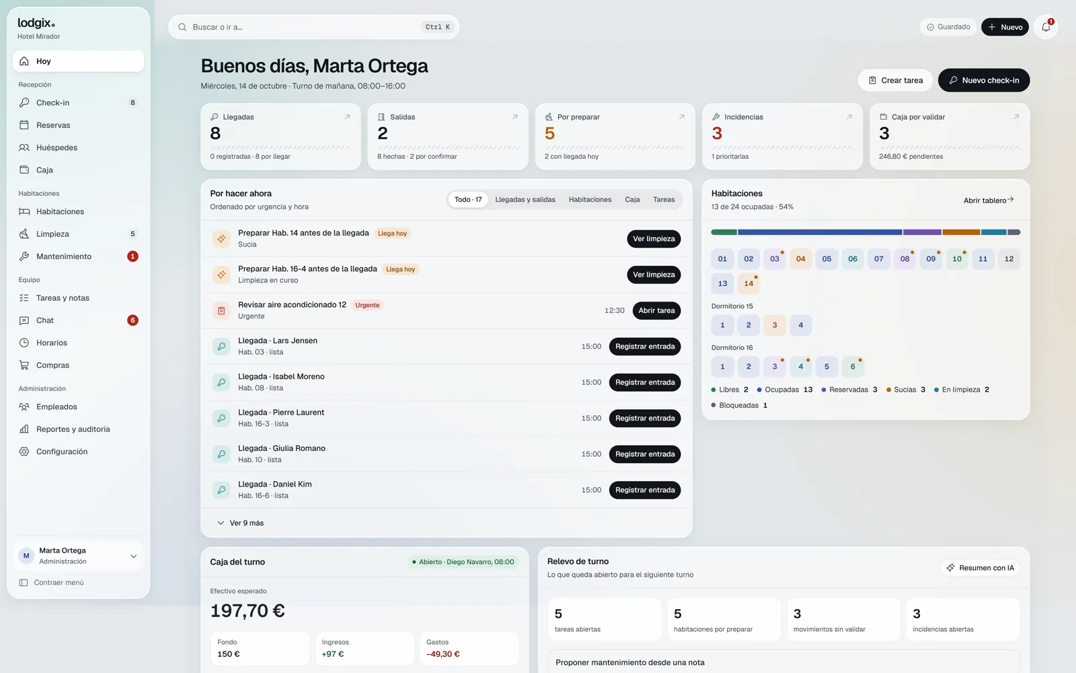Click the Mantenimiento wrench icon
This screenshot has height=673, width=1076.
click(24, 256)
